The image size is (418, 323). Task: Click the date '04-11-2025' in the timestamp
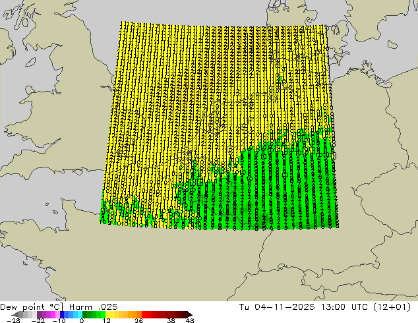[285, 307]
